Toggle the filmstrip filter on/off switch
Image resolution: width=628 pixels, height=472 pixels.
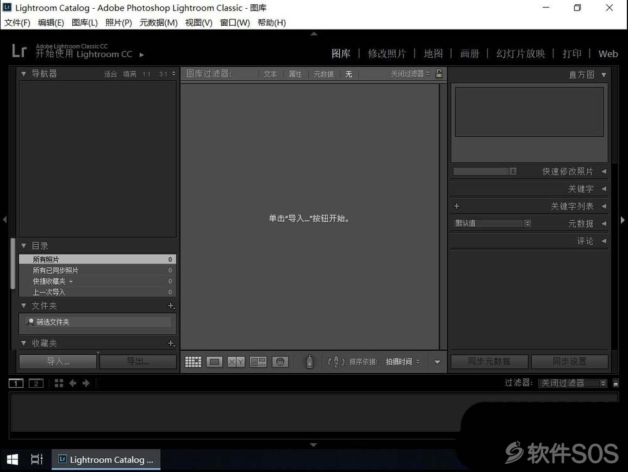click(615, 383)
